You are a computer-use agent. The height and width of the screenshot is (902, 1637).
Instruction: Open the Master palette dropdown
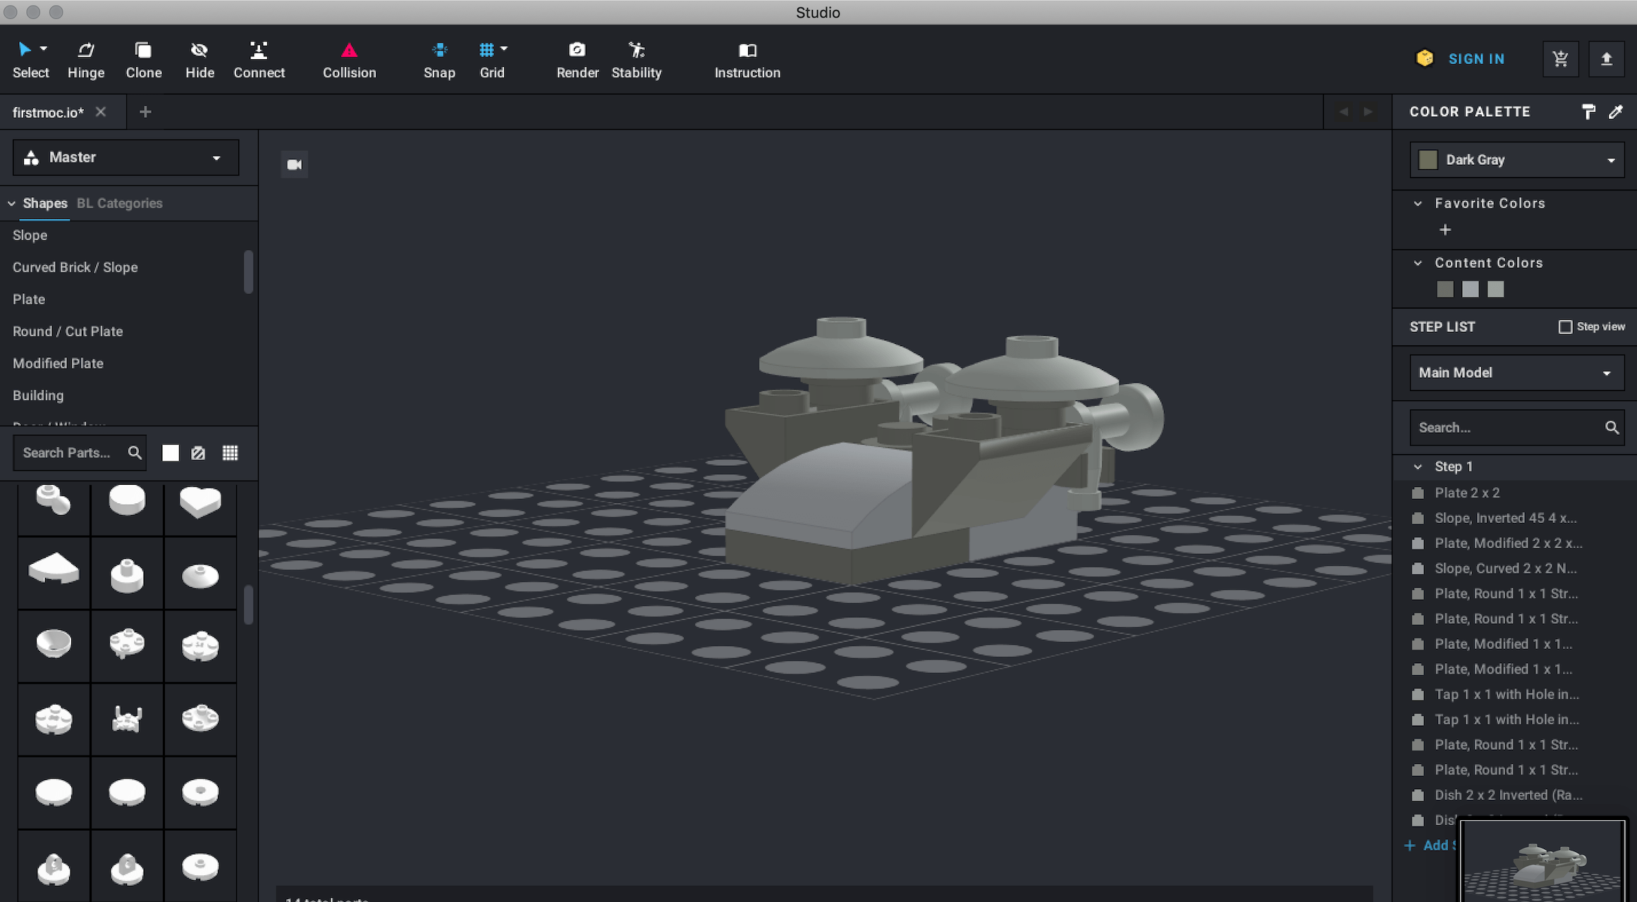(x=125, y=157)
